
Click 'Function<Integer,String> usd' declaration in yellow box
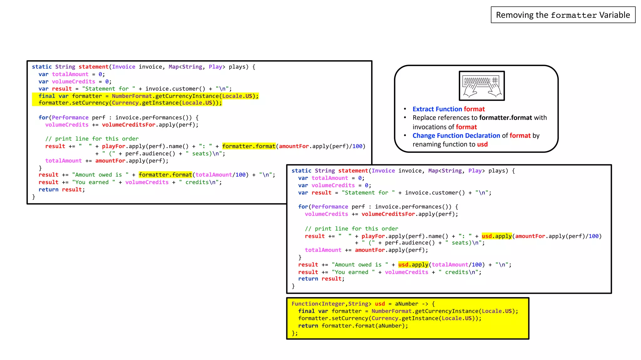(x=338, y=304)
